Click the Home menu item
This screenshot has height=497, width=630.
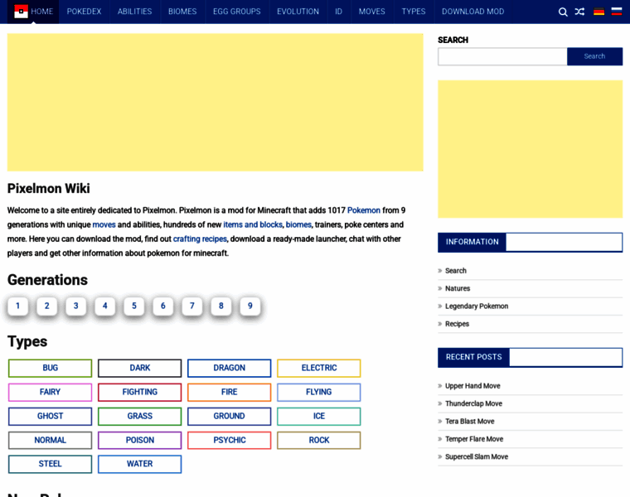41,12
